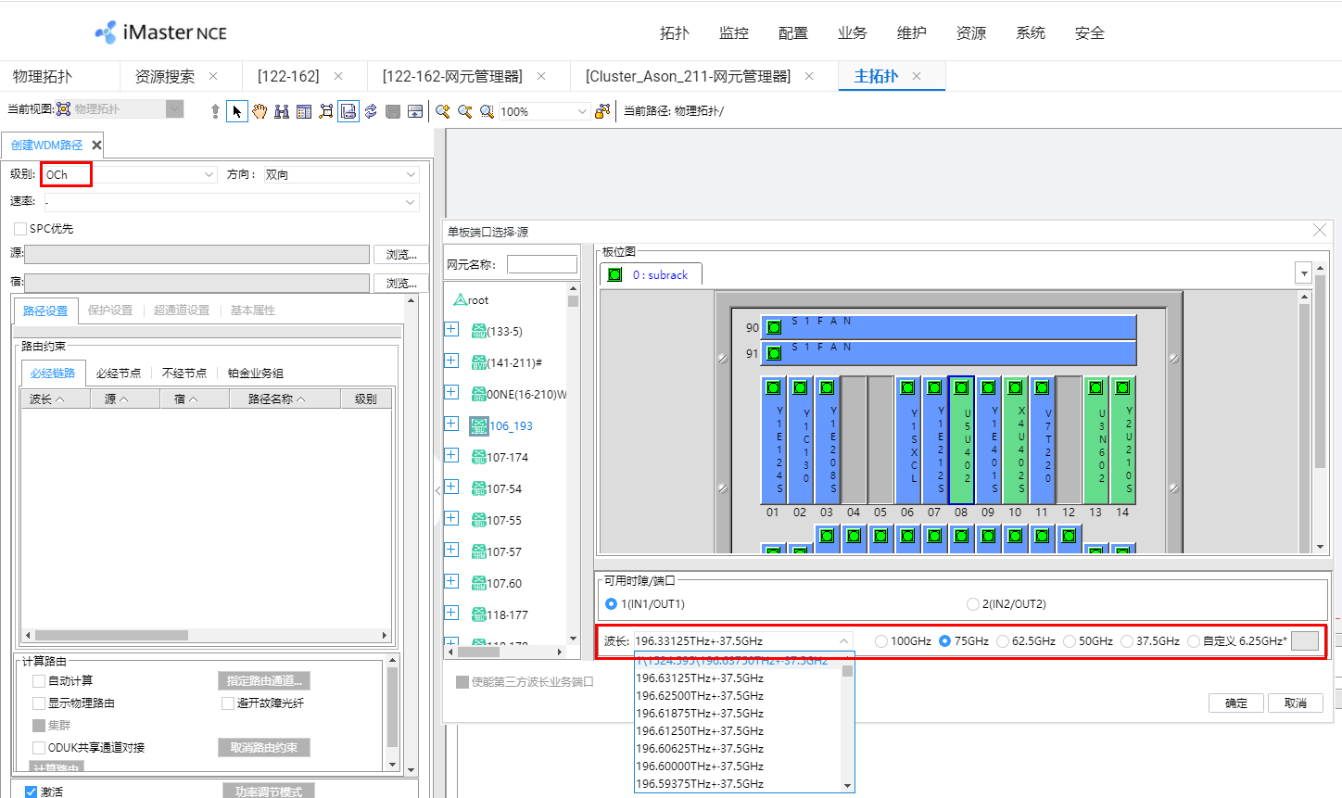Check the 避开故障光纤 option
The height and width of the screenshot is (798, 1342).
pos(228,703)
